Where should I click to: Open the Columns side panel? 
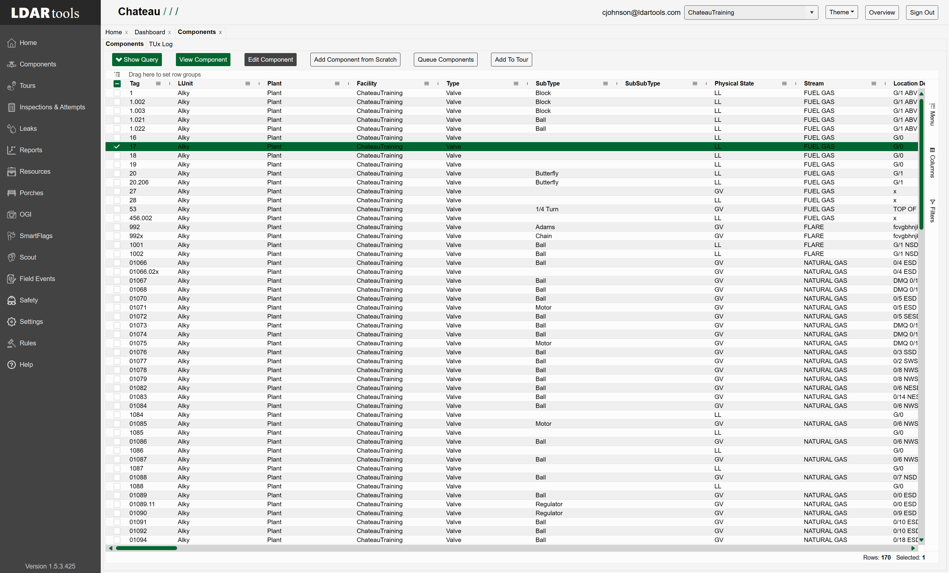coord(932,162)
